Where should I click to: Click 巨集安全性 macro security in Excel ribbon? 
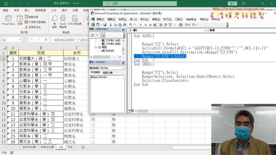33,27
